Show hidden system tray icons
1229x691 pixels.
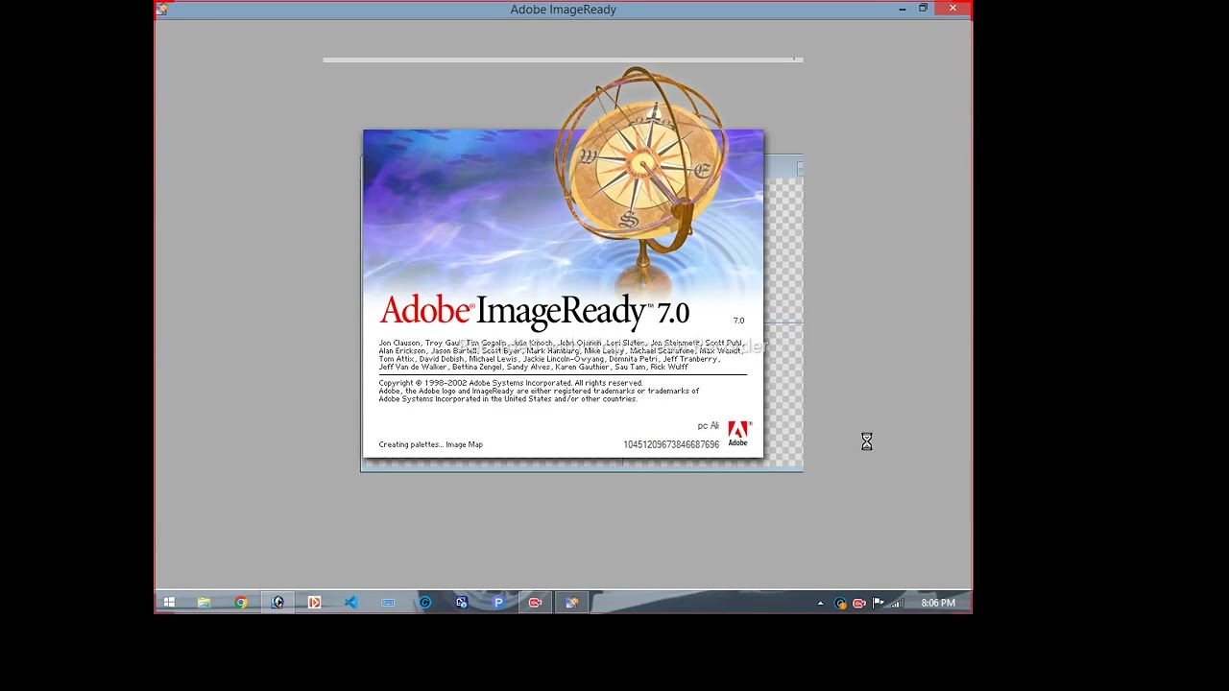[820, 604]
